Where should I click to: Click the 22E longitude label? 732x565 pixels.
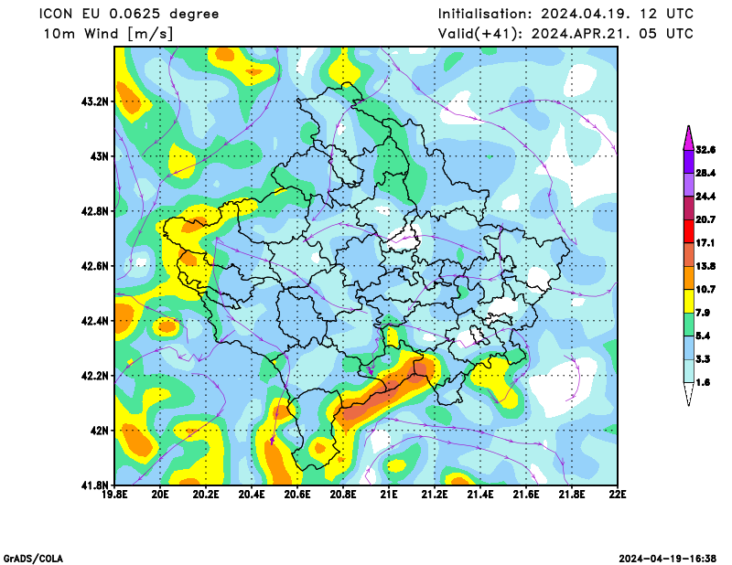tap(619, 495)
